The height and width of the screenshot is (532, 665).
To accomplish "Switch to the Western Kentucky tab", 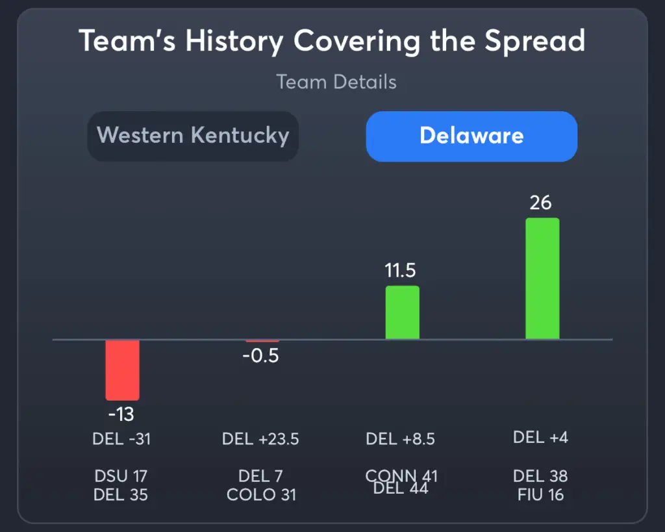I will (x=193, y=136).
